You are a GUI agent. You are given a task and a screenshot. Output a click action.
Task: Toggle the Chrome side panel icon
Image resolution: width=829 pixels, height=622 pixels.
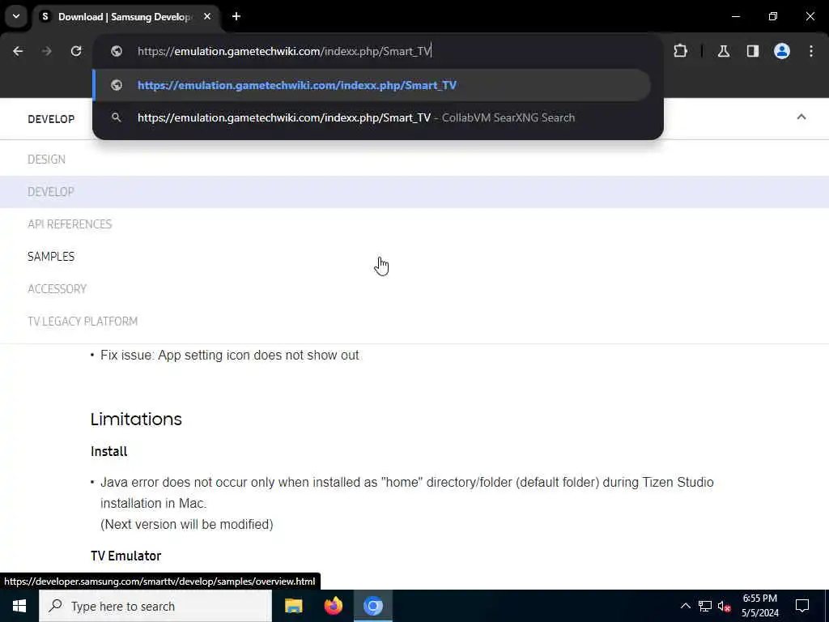tap(753, 51)
